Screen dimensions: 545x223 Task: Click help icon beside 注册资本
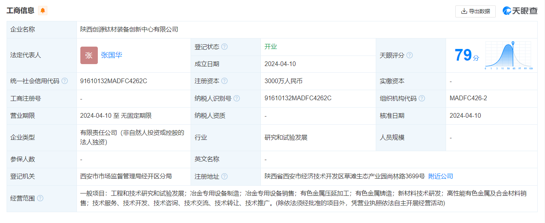pyautogui.click(x=224, y=81)
